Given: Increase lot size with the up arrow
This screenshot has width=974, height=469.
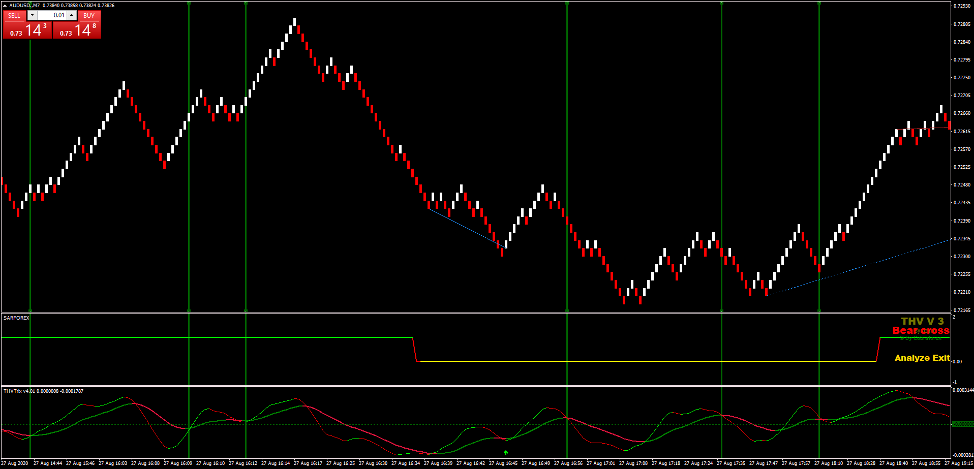Looking at the screenshot, I should tap(71, 15).
